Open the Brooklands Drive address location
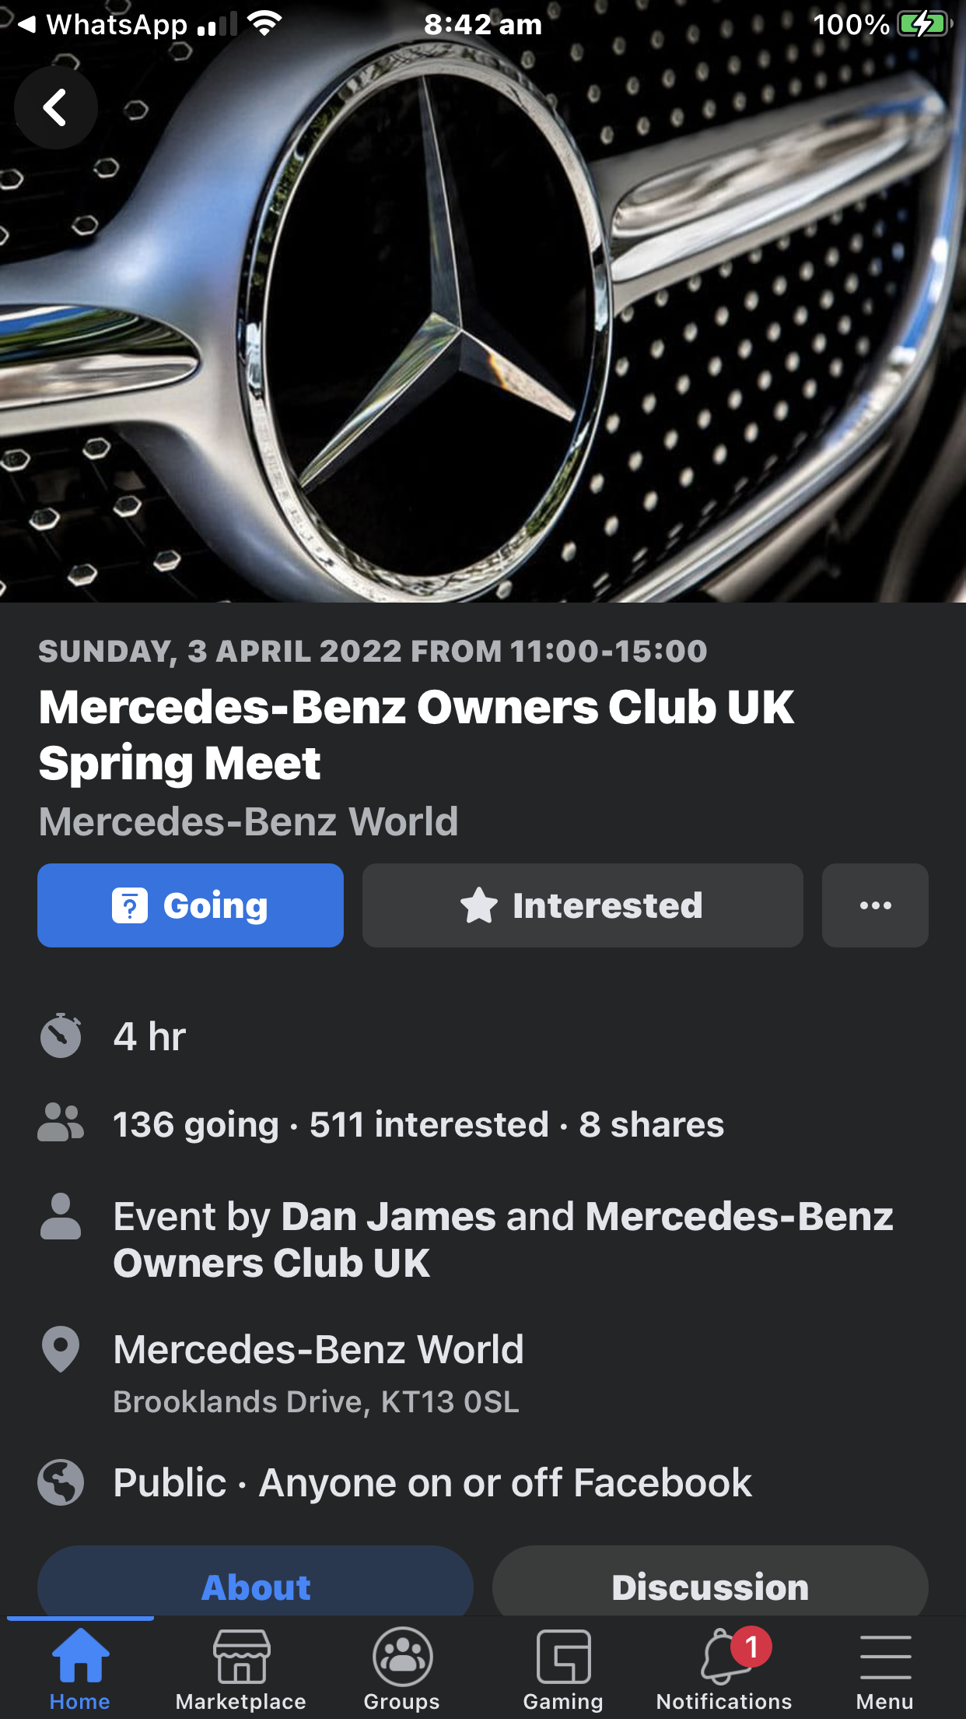Viewport: 966px width, 1719px height. point(316,1402)
